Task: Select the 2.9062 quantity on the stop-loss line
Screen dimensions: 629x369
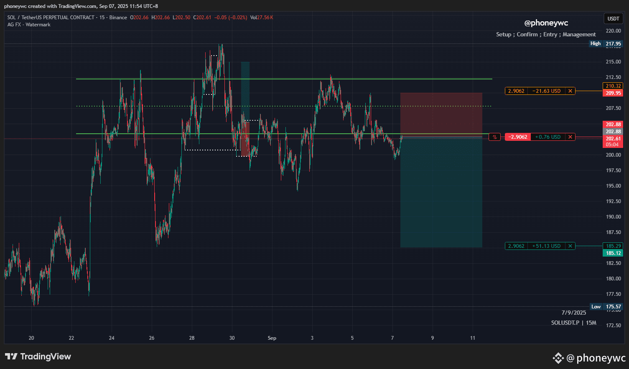Action: pos(516,91)
